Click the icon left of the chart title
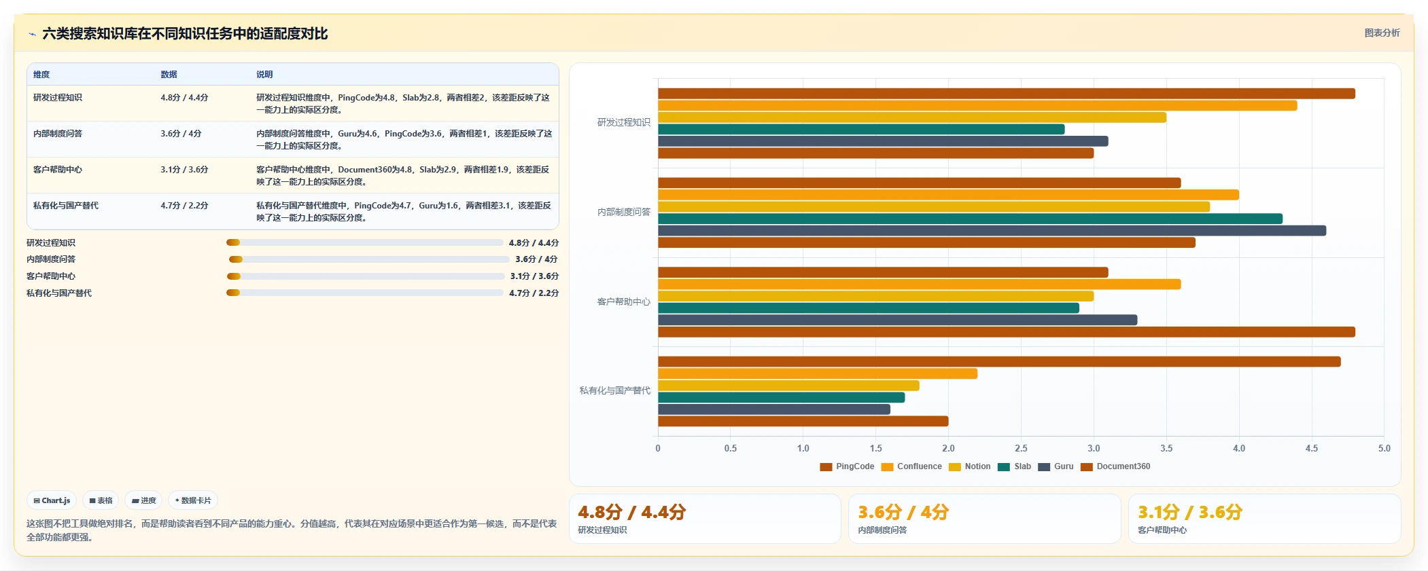Viewport: 1428px width, 571px height. point(32,34)
